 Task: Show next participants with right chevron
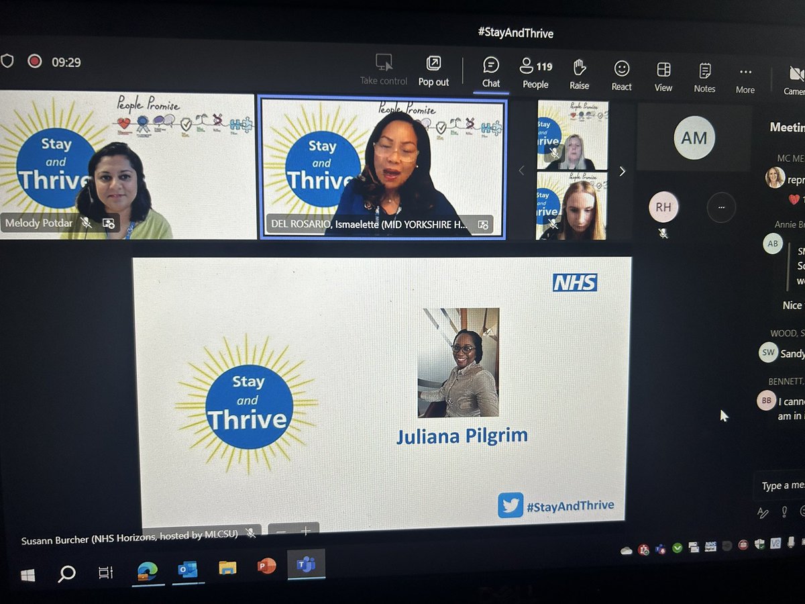pyautogui.click(x=622, y=172)
